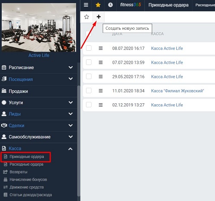The image size is (215, 201).
Task: Click the date 08.07.2020 16:17
Action: (128, 48)
